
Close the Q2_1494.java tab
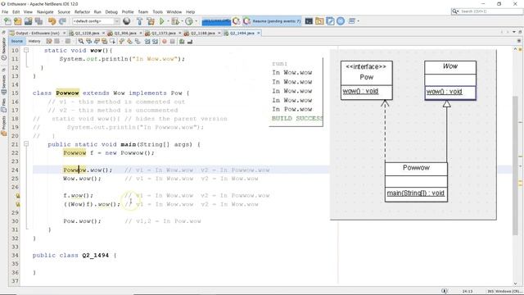tap(259, 33)
